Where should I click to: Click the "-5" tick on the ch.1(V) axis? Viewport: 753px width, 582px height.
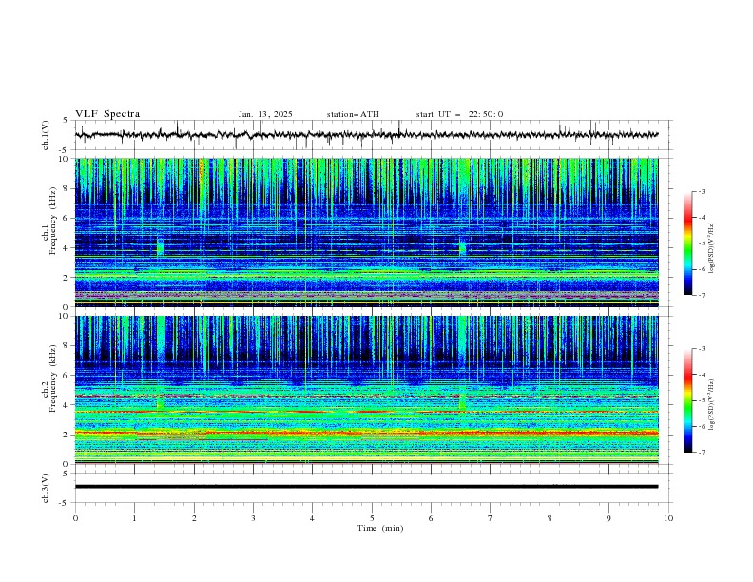pos(65,150)
